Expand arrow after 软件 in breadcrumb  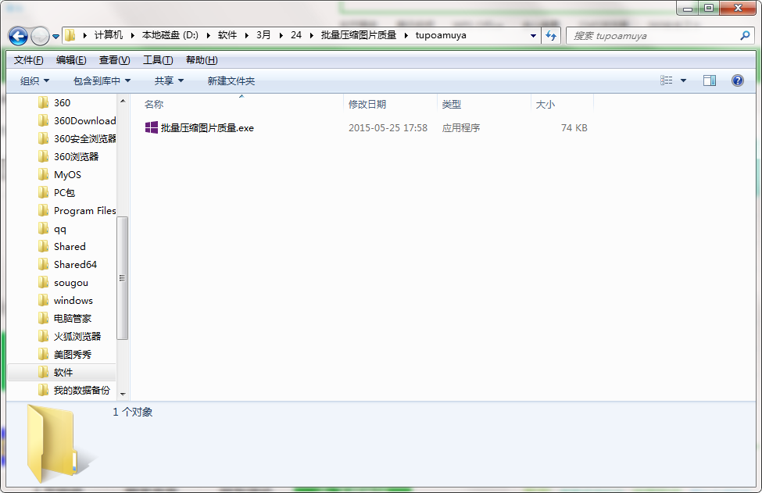point(247,35)
